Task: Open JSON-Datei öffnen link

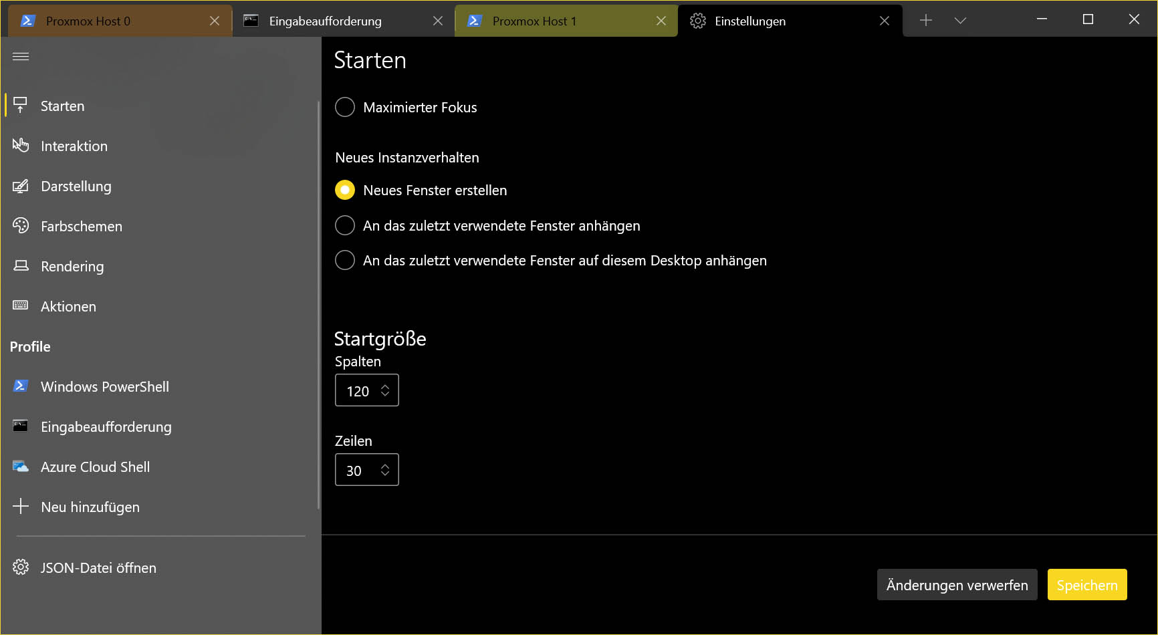Action: pyautogui.click(x=98, y=567)
